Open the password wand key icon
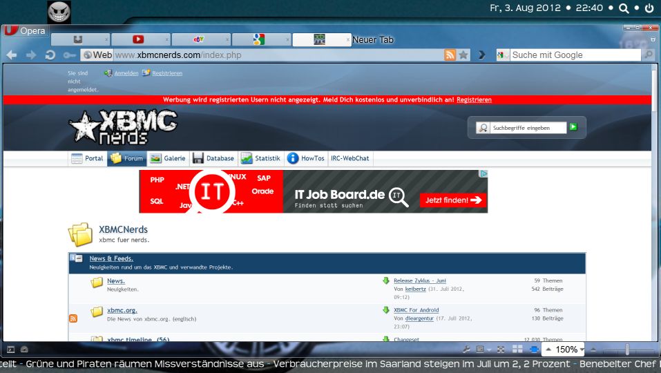 click(x=70, y=55)
